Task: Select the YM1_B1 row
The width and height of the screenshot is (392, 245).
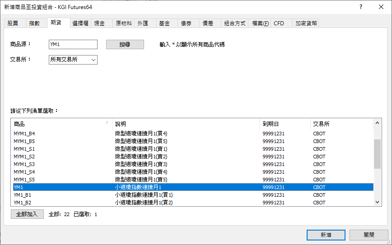Action: point(193,195)
